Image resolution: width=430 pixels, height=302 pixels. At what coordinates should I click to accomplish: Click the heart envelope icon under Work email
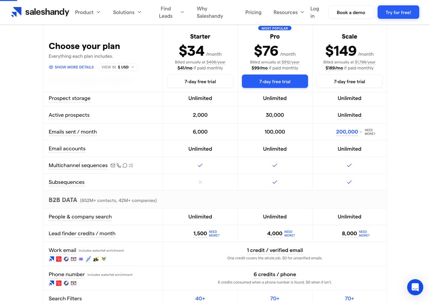click(x=74, y=259)
